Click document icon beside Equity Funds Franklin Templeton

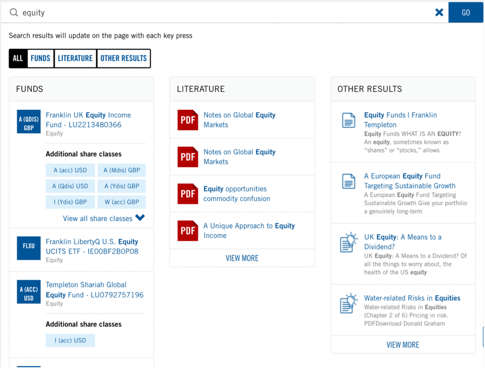click(349, 120)
